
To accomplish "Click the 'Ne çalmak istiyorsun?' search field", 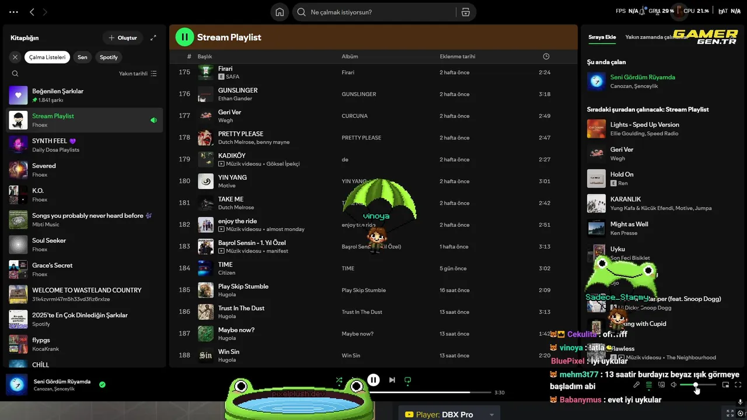I will [x=373, y=12].
